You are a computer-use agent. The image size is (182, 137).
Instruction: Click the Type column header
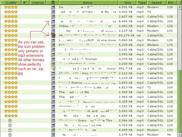click(x=141, y=2)
